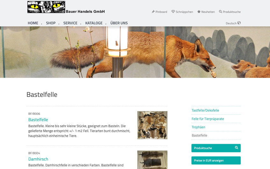Click the Neuheiten star icon
This screenshot has width=270, height=169.
pos(199,11)
